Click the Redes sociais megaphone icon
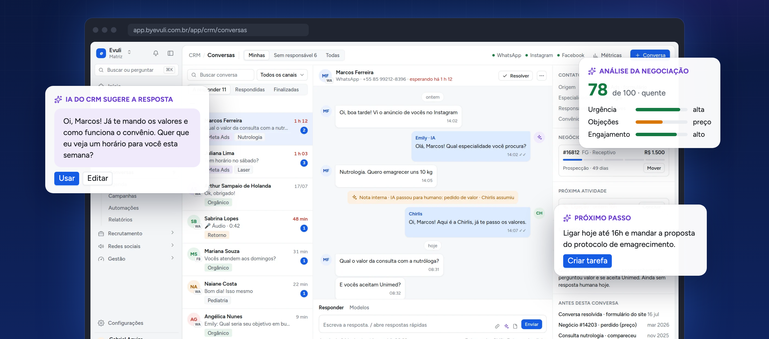Screen dimensions: 769x339 click(101, 246)
